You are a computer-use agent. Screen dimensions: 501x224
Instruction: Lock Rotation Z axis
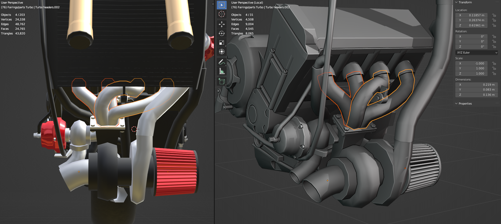click(x=494, y=47)
